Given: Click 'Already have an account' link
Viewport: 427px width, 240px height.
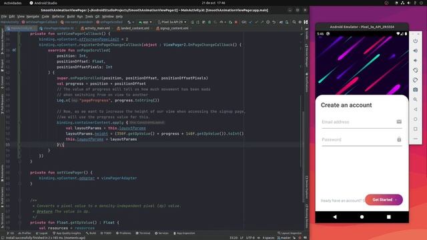Looking at the screenshot, I should coord(342,201).
